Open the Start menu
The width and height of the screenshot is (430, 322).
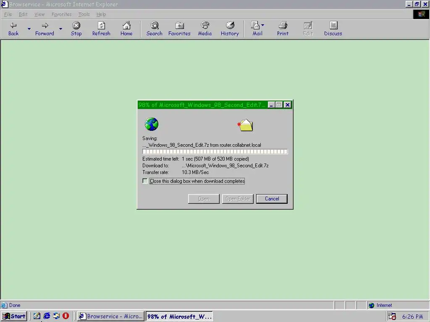click(x=14, y=316)
